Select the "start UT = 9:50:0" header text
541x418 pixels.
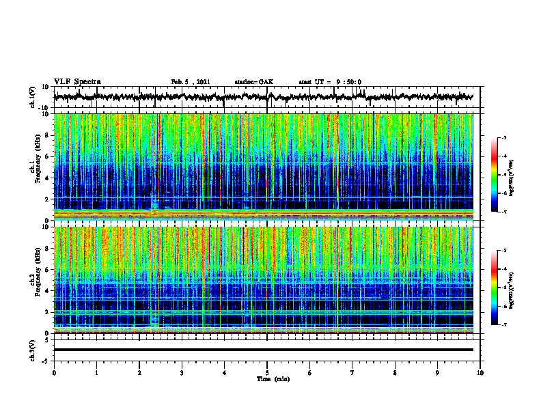(330, 82)
